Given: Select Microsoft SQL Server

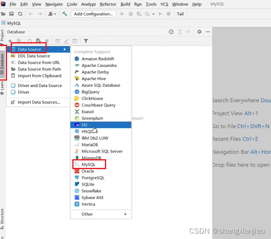Looking at the screenshot, I should click(x=101, y=151).
